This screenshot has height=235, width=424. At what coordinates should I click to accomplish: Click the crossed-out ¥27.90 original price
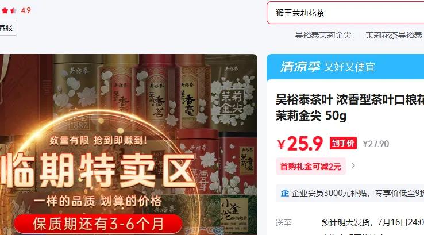[376, 144]
